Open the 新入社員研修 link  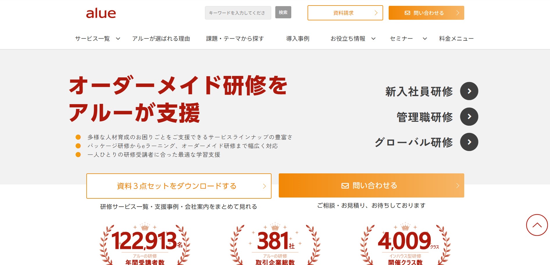[x=419, y=92]
